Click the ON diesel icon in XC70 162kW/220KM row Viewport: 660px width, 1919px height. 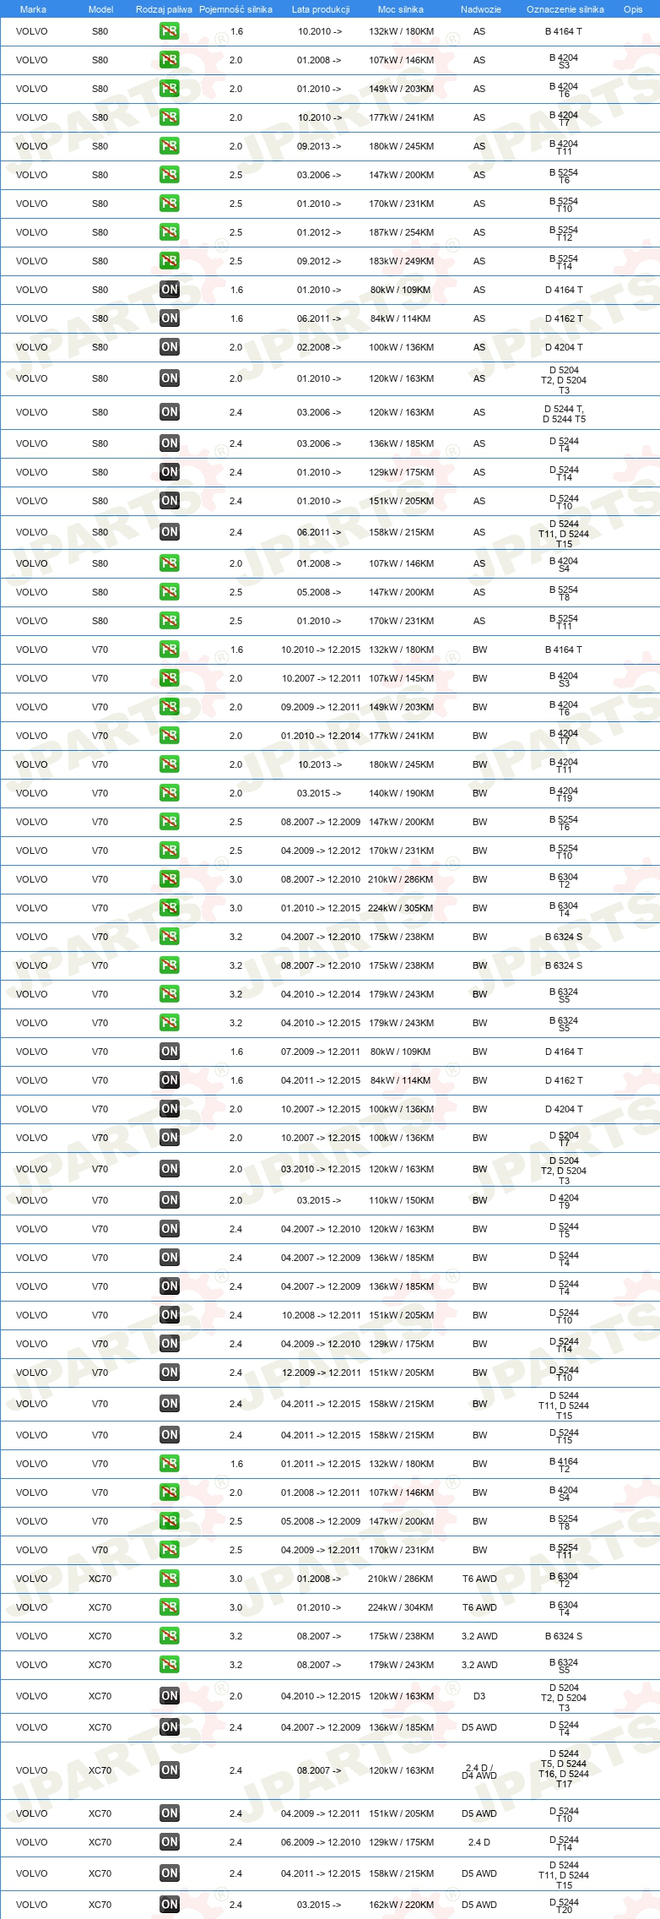point(170,1905)
